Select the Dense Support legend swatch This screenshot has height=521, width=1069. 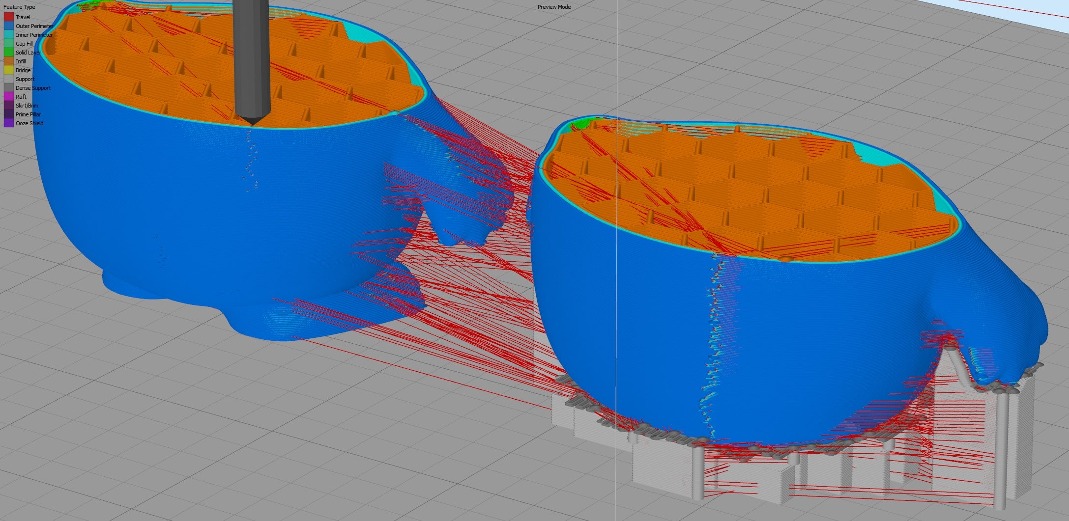pyautogui.click(x=9, y=88)
